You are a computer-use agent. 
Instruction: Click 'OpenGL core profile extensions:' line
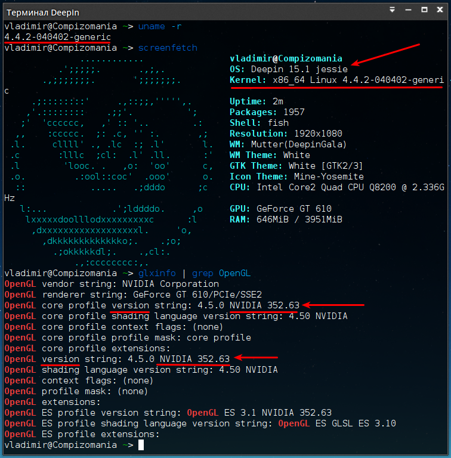[87, 348]
